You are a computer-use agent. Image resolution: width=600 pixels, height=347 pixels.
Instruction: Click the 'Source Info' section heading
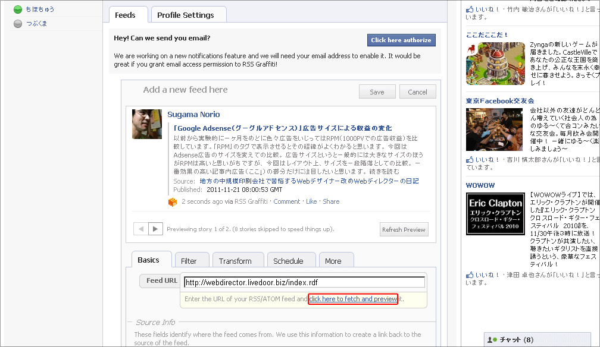click(x=155, y=323)
